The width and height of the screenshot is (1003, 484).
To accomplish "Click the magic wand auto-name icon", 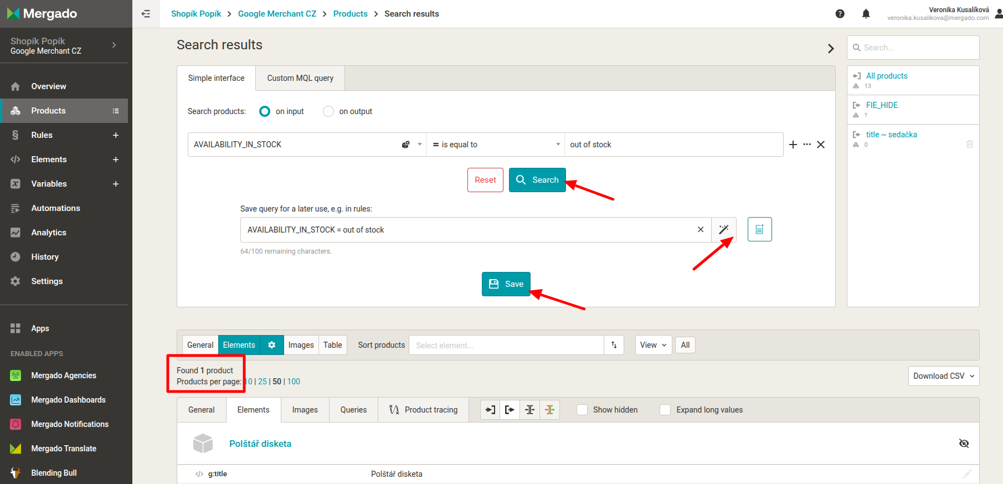I will (724, 230).
